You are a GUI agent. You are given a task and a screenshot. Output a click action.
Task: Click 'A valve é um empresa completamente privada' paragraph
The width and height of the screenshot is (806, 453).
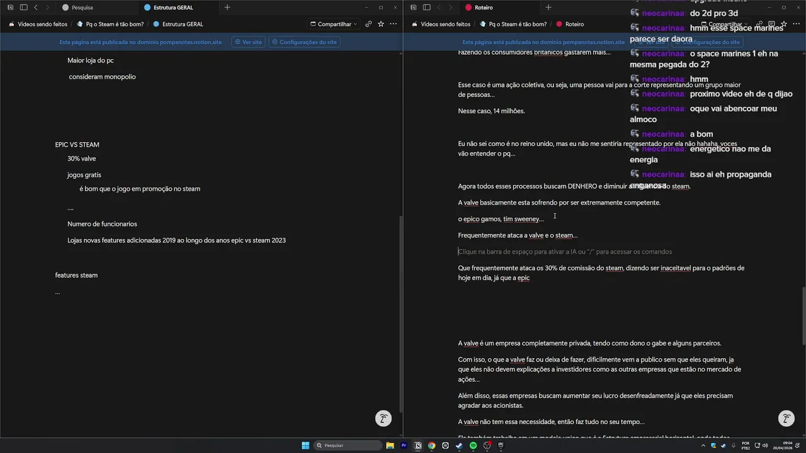589,344
